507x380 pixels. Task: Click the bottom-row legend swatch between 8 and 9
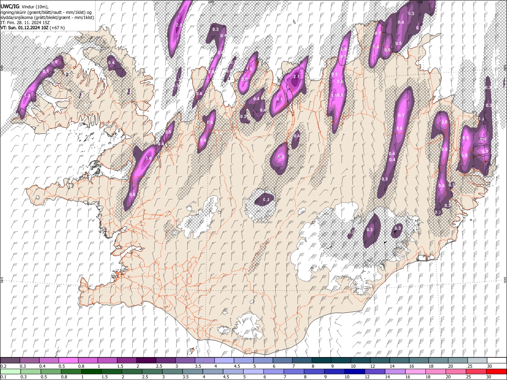[314, 371]
